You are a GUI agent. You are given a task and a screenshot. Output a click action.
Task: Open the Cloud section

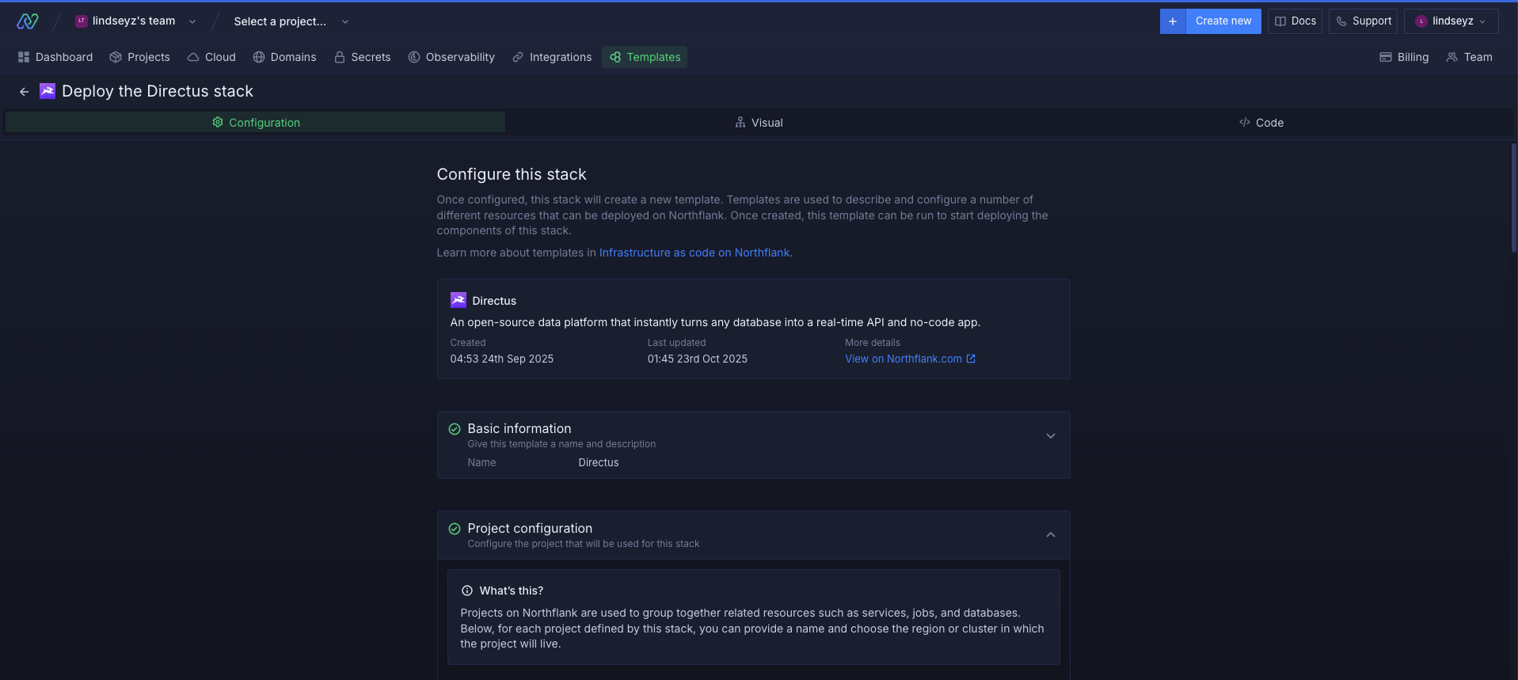(x=211, y=57)
